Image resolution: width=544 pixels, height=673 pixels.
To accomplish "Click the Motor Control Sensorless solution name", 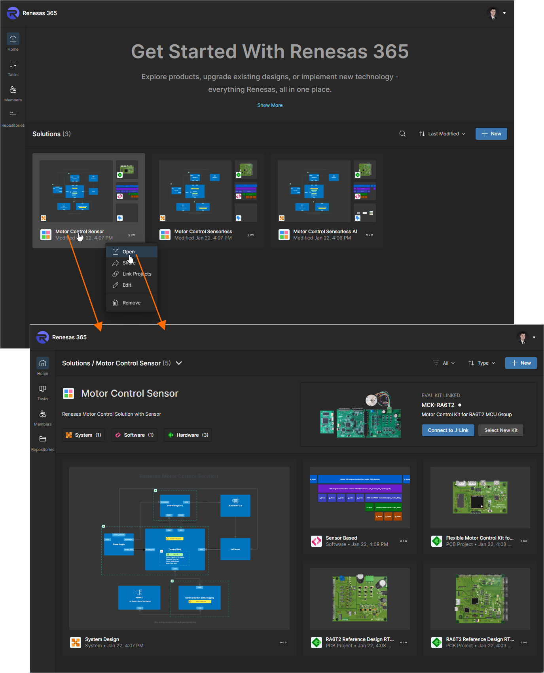I will click(x=203, y=232).
